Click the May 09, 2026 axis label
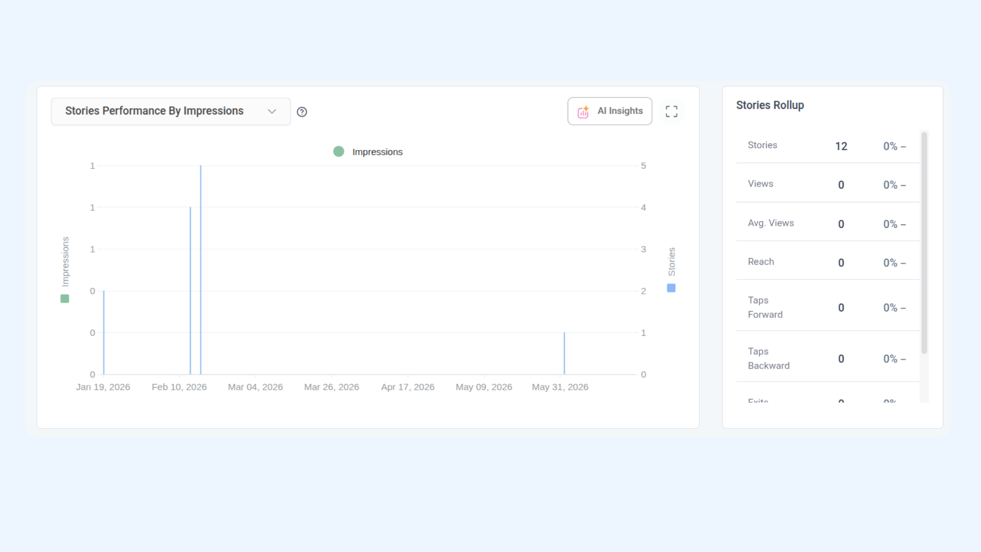Image resolution: width=981 pixels, height=552 pixels. 484,387
